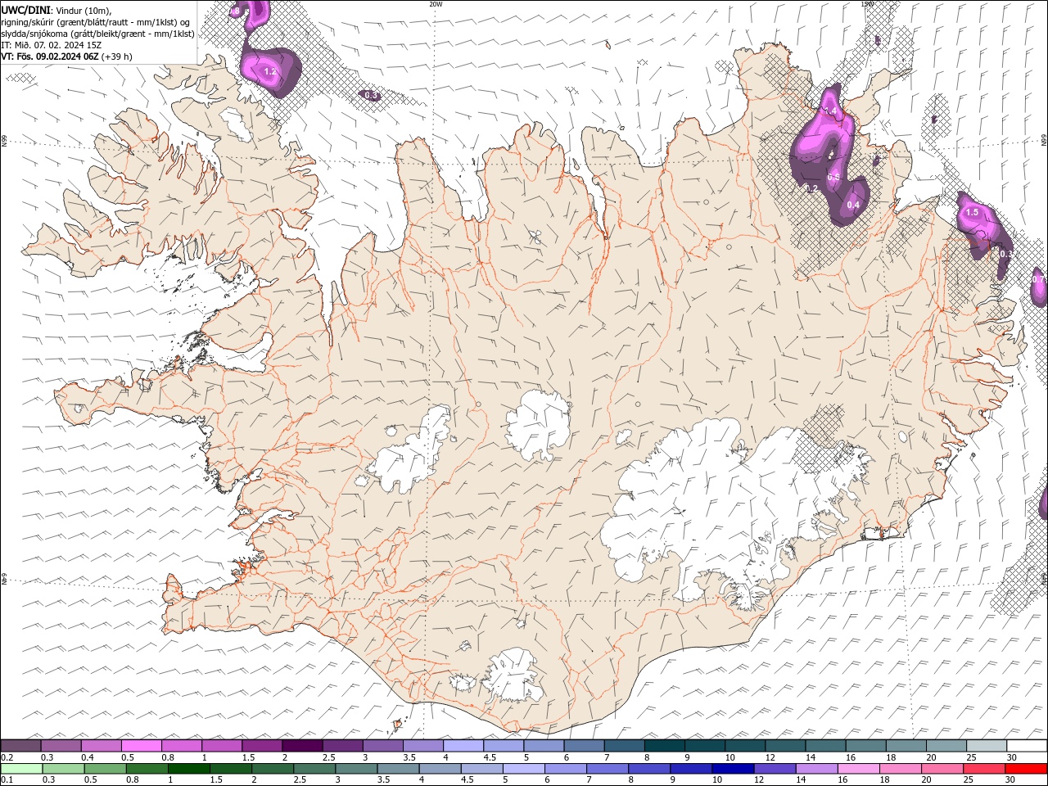
Task: Click the '1.2' snowfall value near Westfjords
Action: [x=270, y=72]
